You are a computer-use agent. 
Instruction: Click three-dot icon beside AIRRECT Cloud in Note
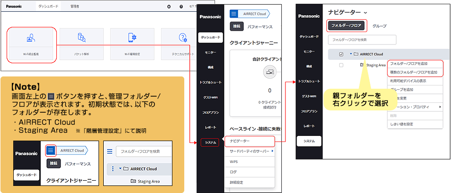pyautogui.click(x=113, y=168)
